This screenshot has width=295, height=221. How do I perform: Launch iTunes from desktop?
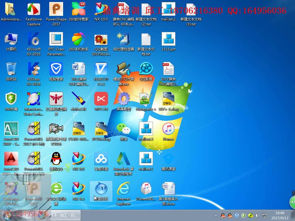[x=168, y=131]
